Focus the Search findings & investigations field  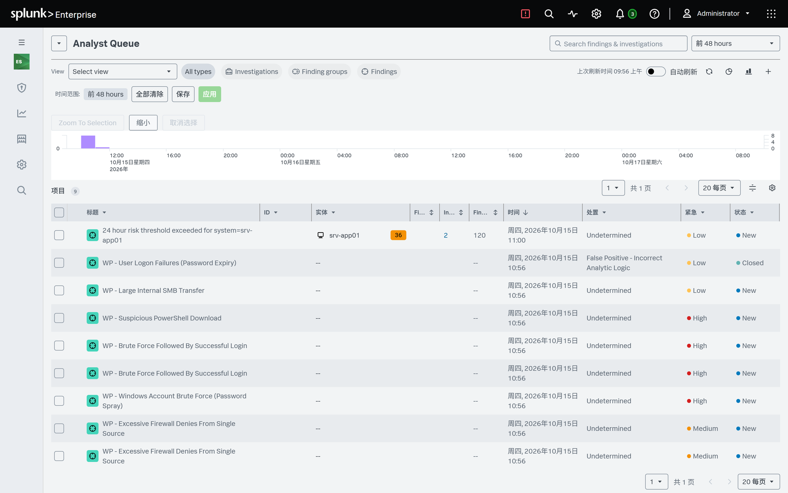tap(618, 44)
